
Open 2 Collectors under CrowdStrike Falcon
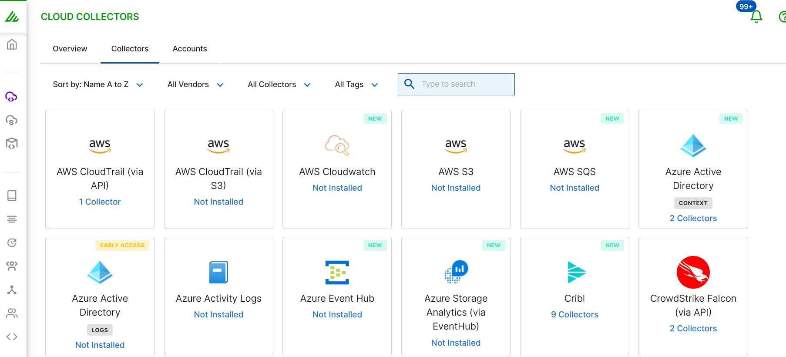click(693, 328)
